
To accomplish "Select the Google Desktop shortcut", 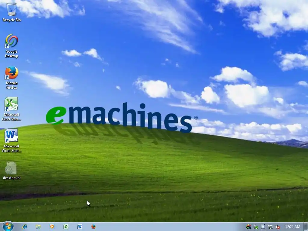I will tap(12, 46).
